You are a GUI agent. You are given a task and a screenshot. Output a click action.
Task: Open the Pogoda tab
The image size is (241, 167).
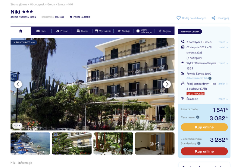pos(164,31)
